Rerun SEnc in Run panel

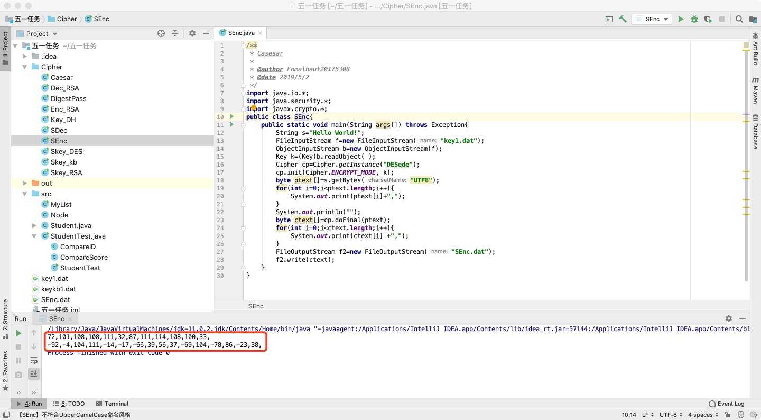click(x=18, y=333)
